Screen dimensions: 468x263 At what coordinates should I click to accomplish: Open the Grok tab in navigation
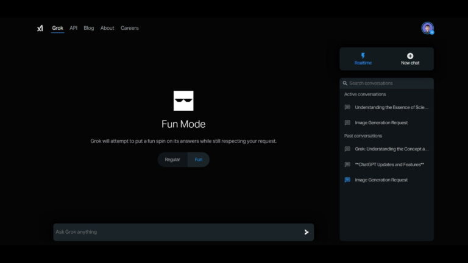(x=58, y=28)
